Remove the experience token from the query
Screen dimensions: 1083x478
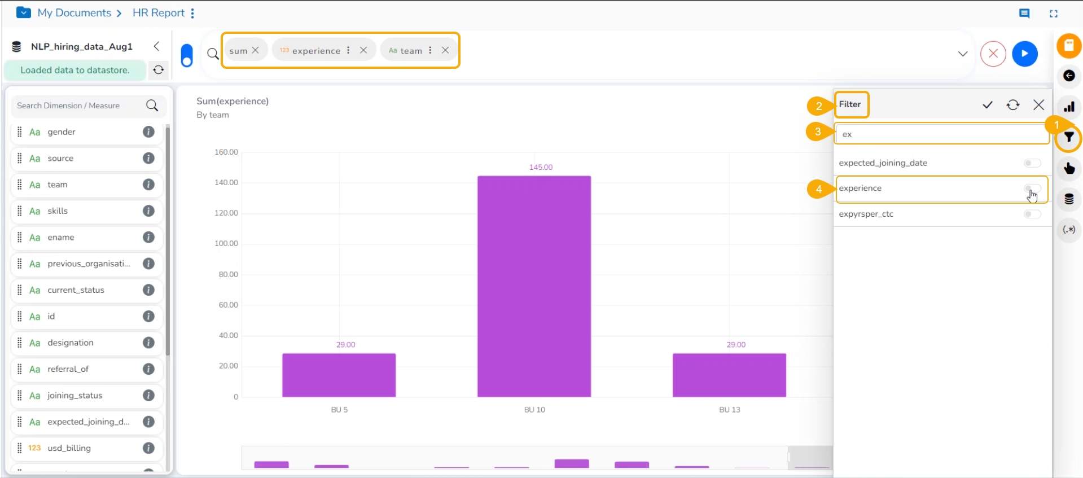click(363, 50)
